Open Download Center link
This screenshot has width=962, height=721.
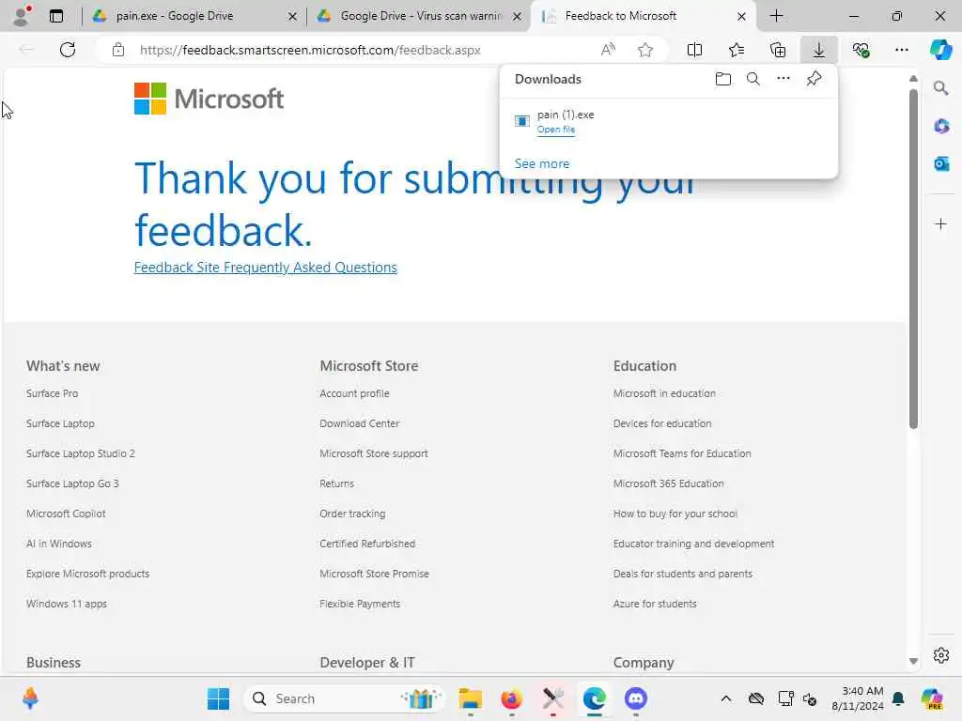(x=360, y=423)
